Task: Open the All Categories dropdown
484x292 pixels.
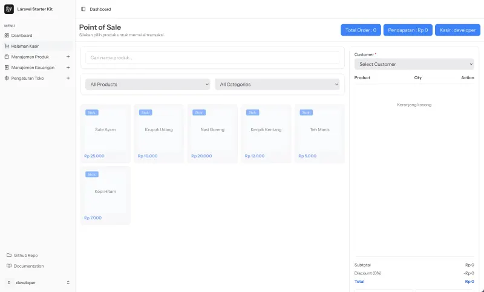Action: (277, 85)
